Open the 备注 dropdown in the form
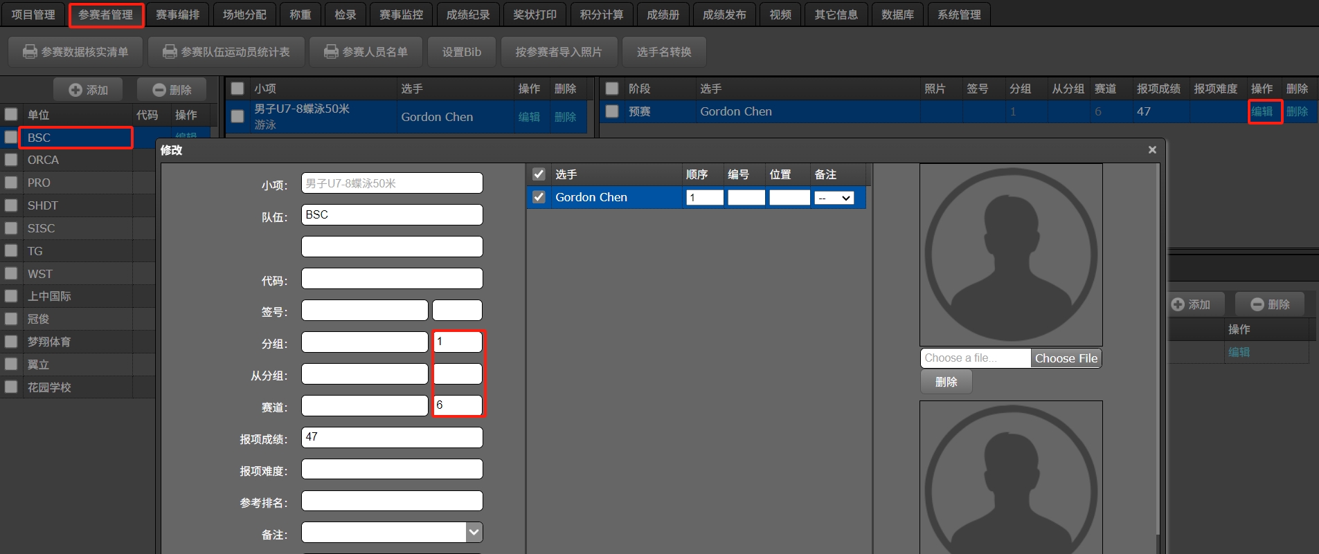1319x554 pixels. click(474, 532)
